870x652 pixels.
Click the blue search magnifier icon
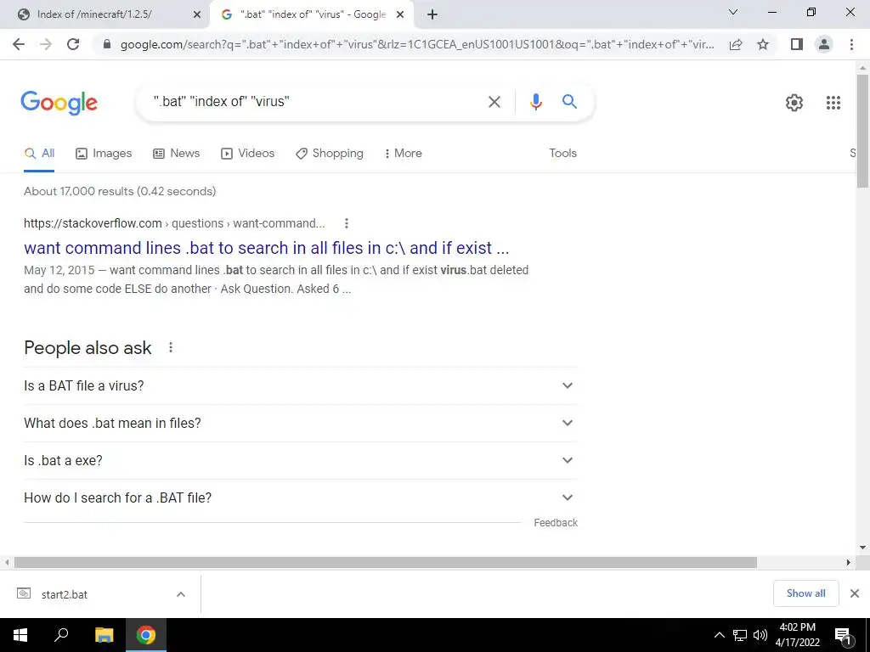pyautogui.click(x=569, y=102)
